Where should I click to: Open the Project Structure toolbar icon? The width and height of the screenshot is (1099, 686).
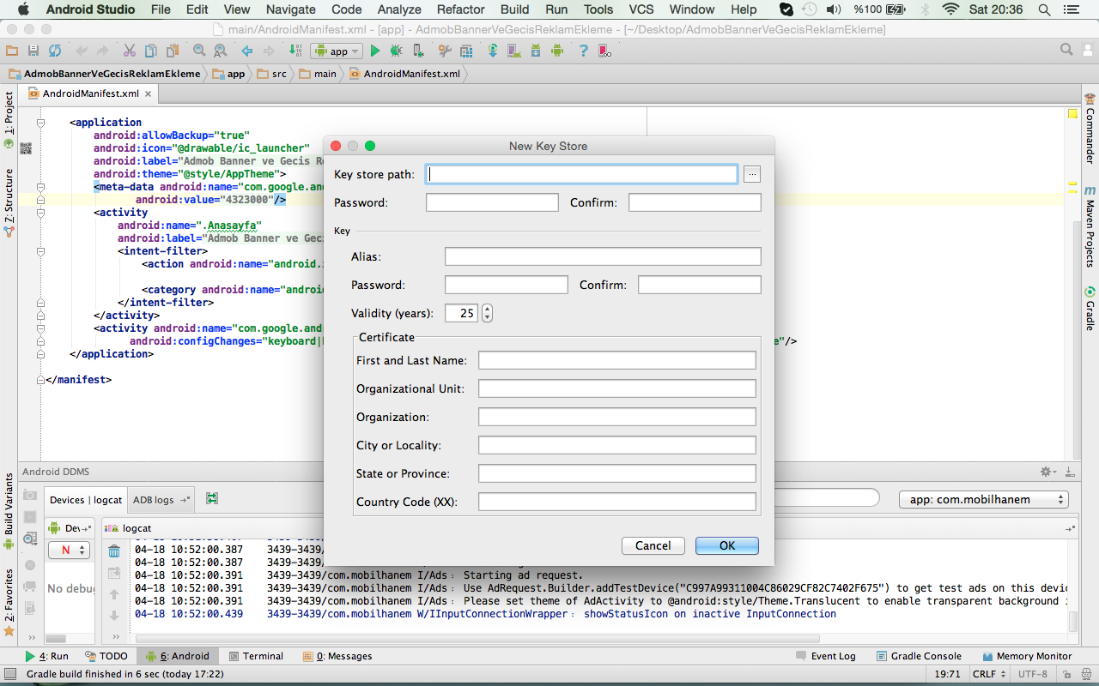[x=466, y=51]
